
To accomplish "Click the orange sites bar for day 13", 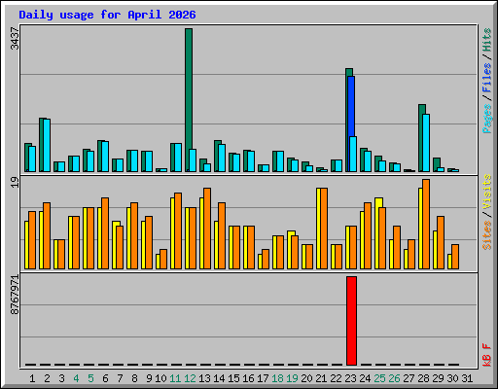I will click(x=207, y=229).
